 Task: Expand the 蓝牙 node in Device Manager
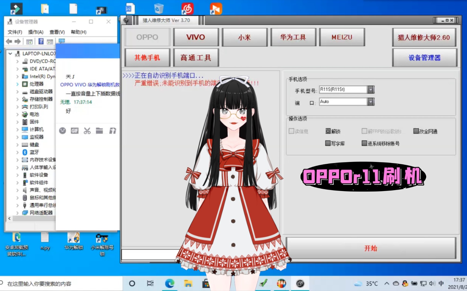pyautogui.click(x=17, y=152)
